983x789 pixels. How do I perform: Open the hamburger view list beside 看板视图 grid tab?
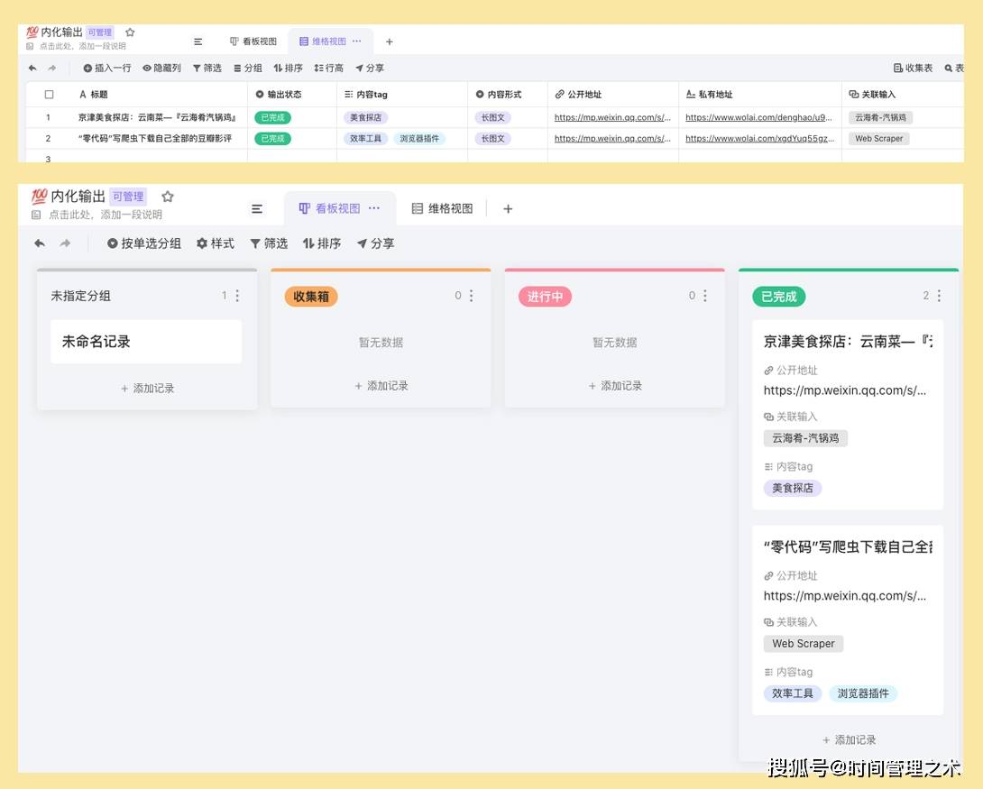(x=198, y=41)
